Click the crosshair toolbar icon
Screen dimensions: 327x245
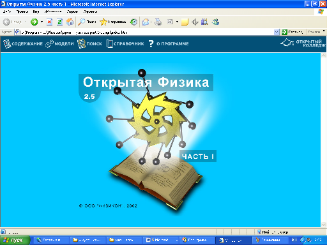195,22
